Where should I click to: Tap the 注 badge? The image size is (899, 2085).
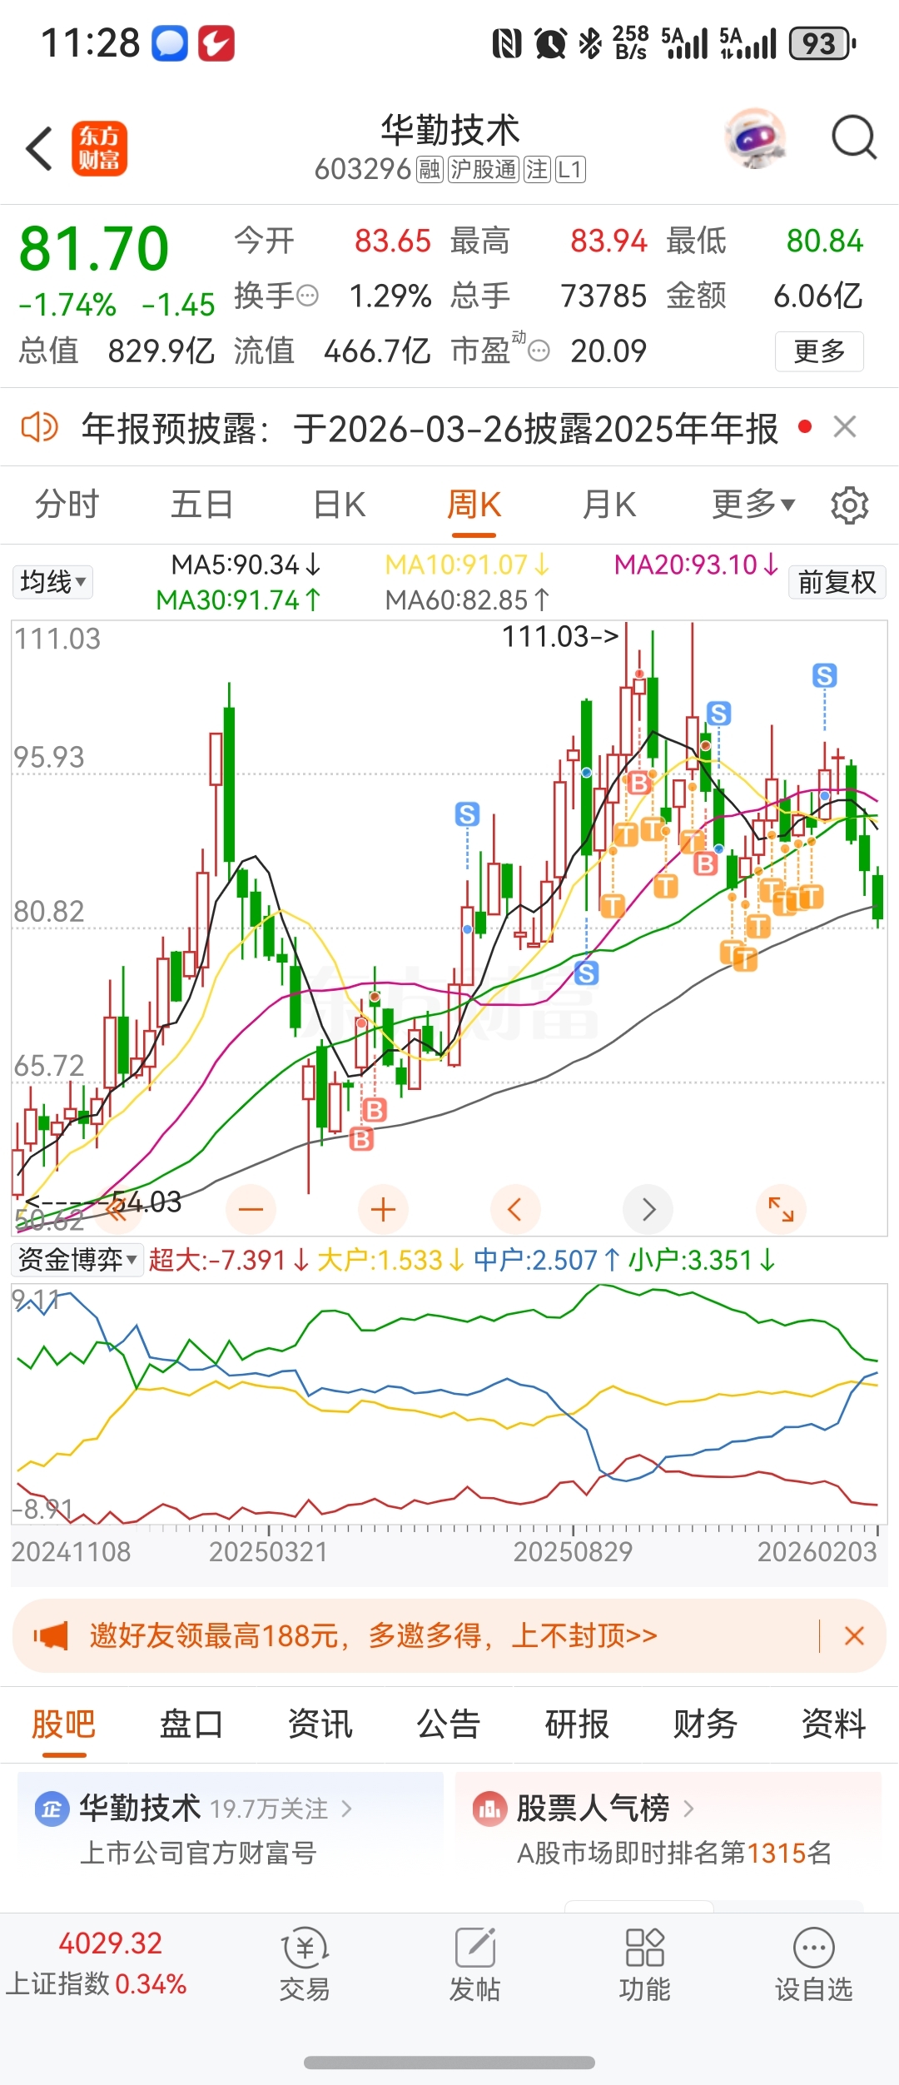coord(537,170)
